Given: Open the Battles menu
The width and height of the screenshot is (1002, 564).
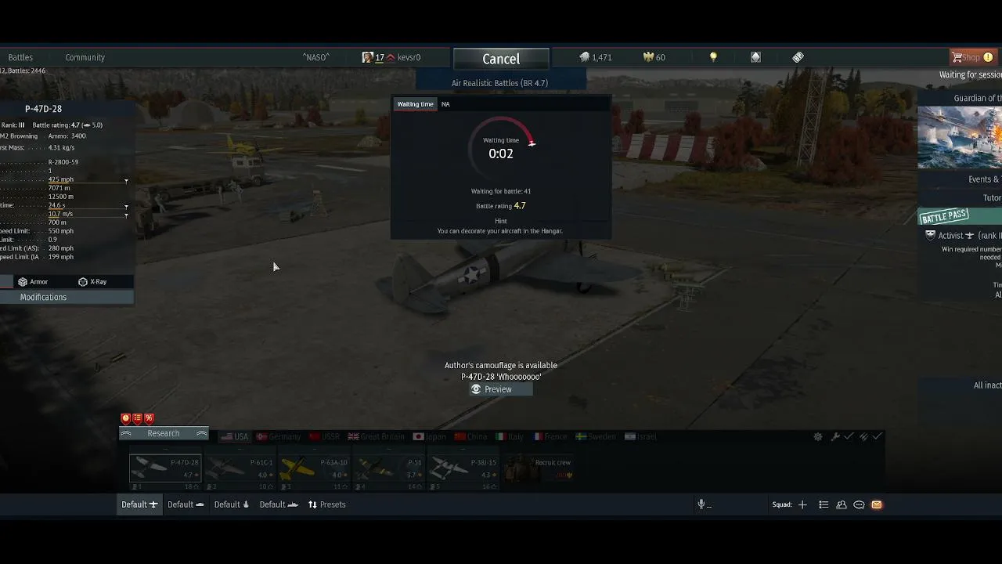Looking at the screenshot, I should pos(20,57).
